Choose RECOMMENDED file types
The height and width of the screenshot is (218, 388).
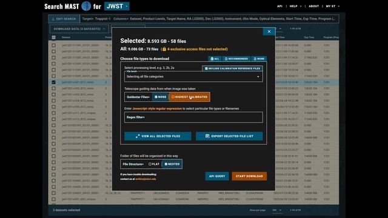236,59
